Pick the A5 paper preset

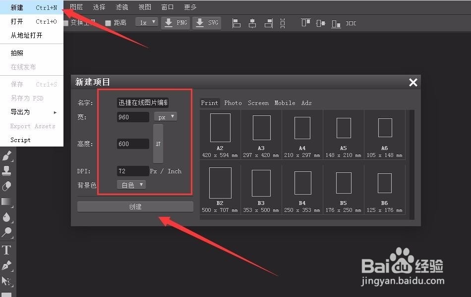pos(344,135)
